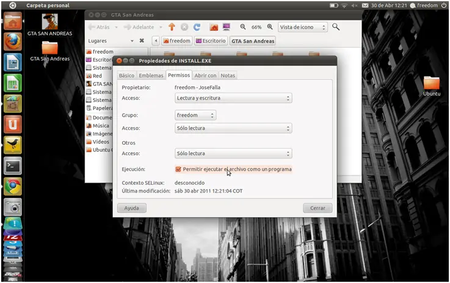Switch to the Básico tab
Image resolution: width=450 pixels, height=283 pixels.
126,76
